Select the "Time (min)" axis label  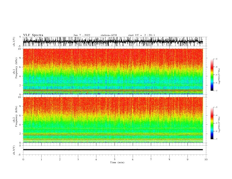tap(117, 162)
